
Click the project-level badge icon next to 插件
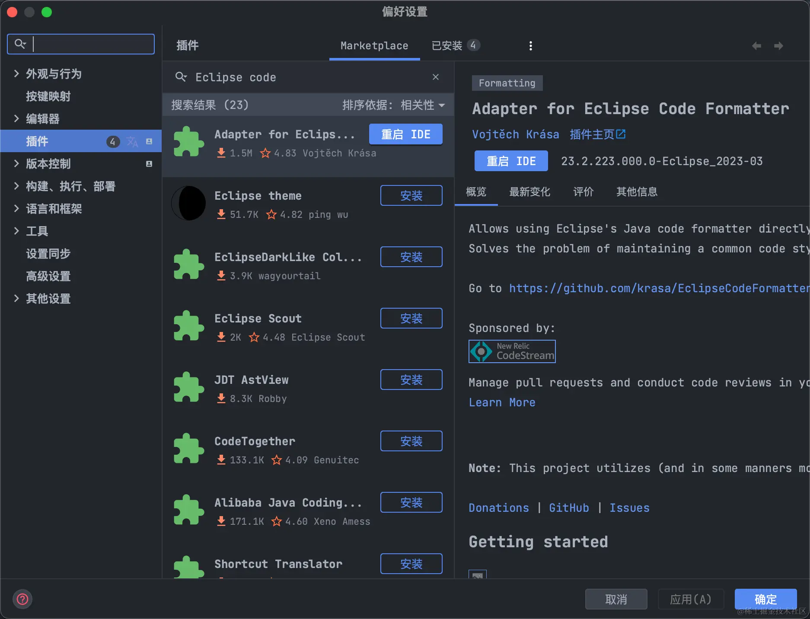click(149, 141)
